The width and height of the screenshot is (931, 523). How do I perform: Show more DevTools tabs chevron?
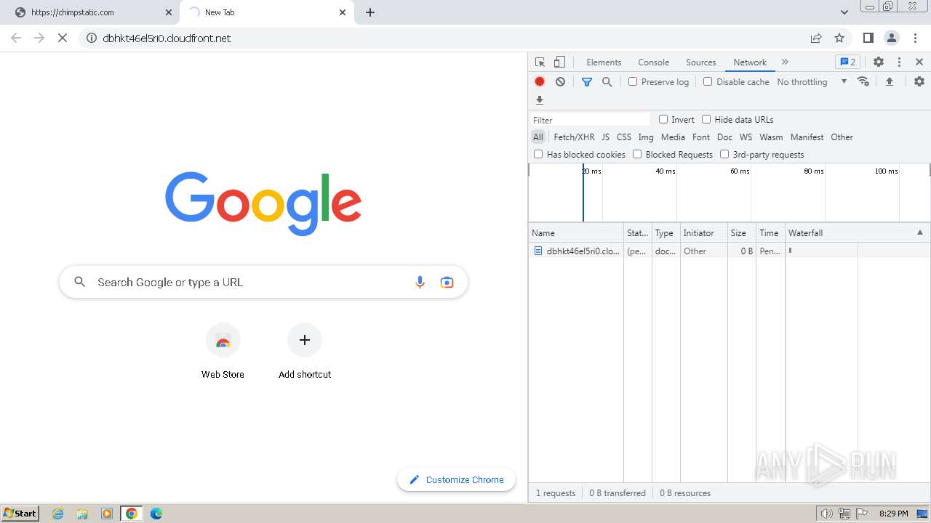pos(785,62)
